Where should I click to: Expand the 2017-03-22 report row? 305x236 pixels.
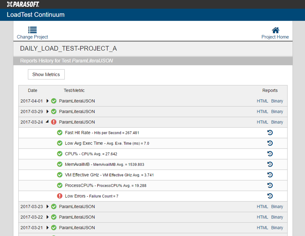pyautogui.click(x=47, y=217)
